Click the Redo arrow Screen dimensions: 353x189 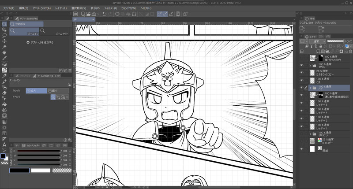pyautogui.click(x=110, y=14)
